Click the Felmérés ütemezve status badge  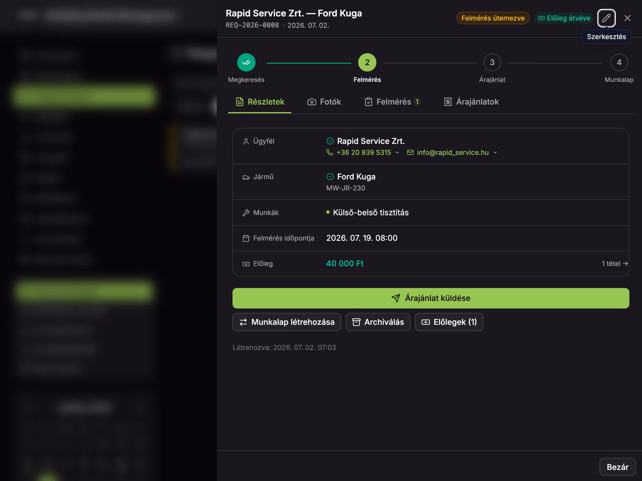493,18
